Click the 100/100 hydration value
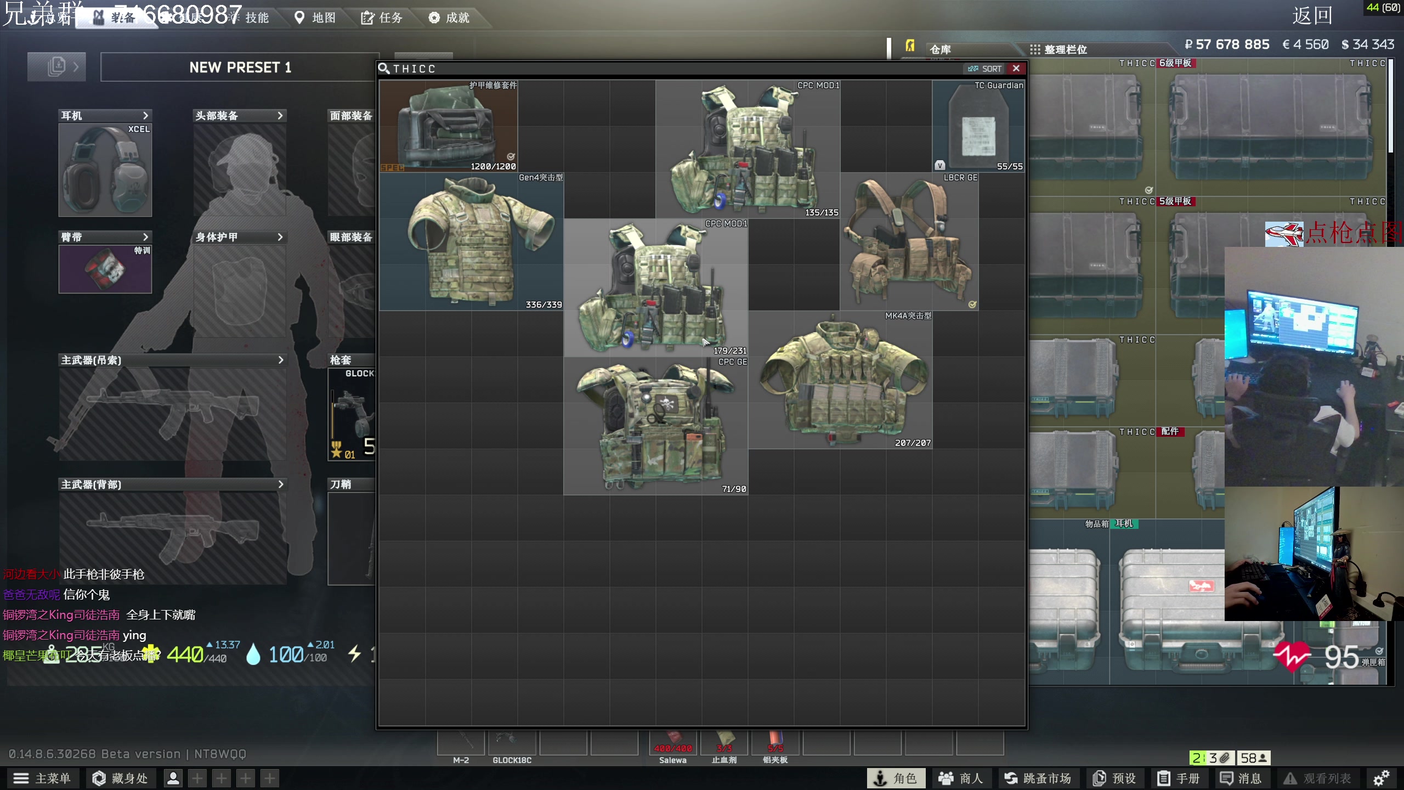The height and width of the screenshot is (790, 1404). coord(297,654)
